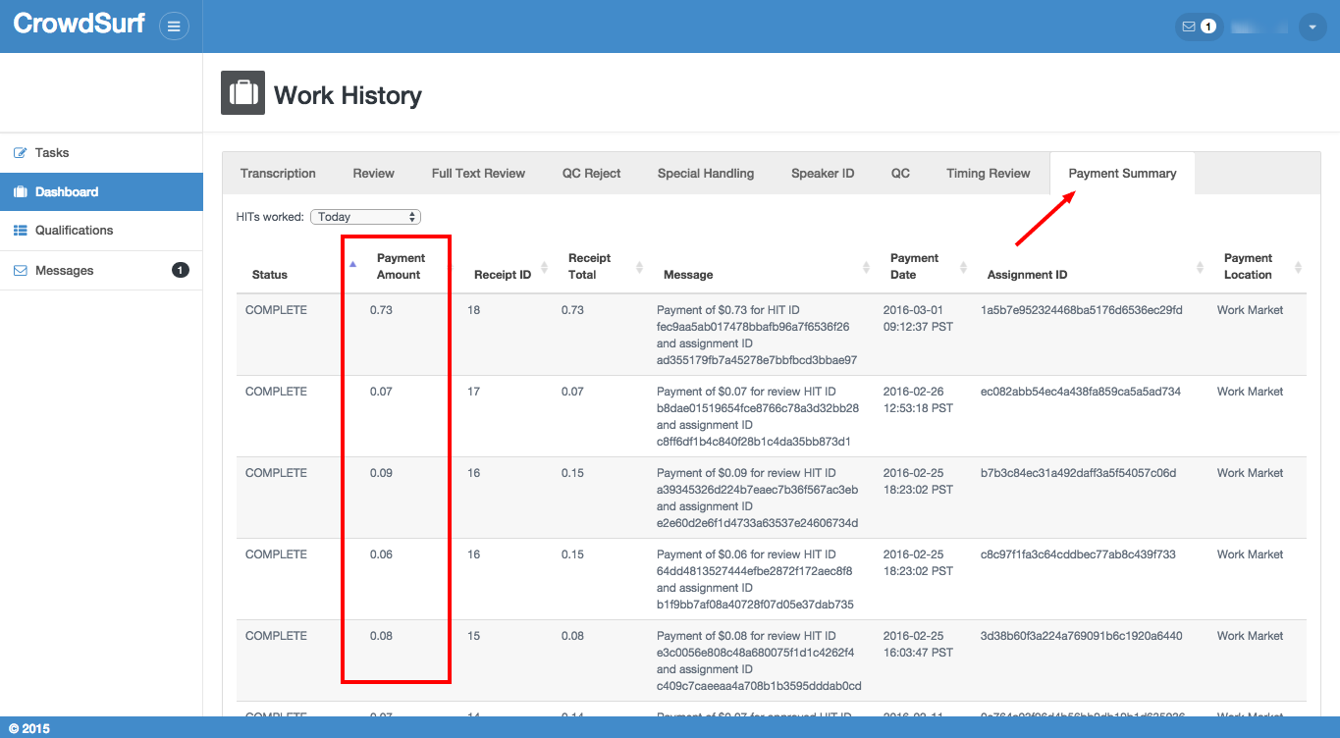The image size is (1340, 738).
Task: Open the HITs worked Today dropdown
Action: (365, 217)
